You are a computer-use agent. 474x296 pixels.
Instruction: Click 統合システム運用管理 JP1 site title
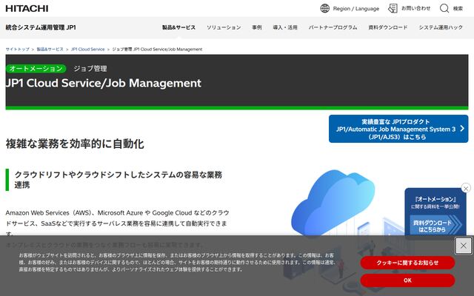point(41,27)
